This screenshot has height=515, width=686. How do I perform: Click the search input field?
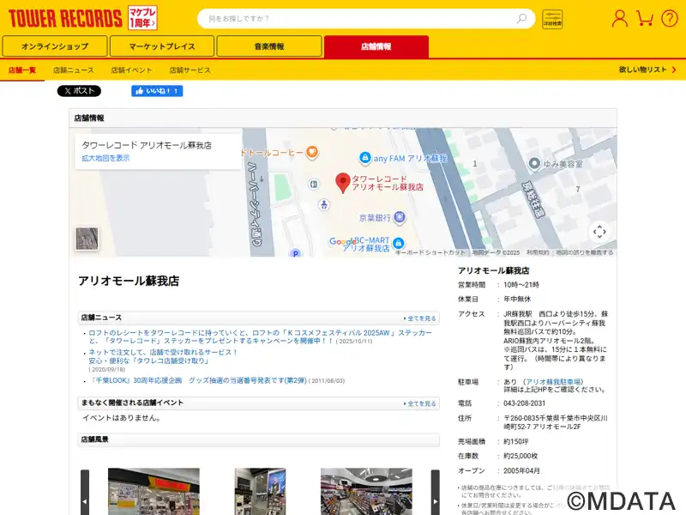click(366, 18)
